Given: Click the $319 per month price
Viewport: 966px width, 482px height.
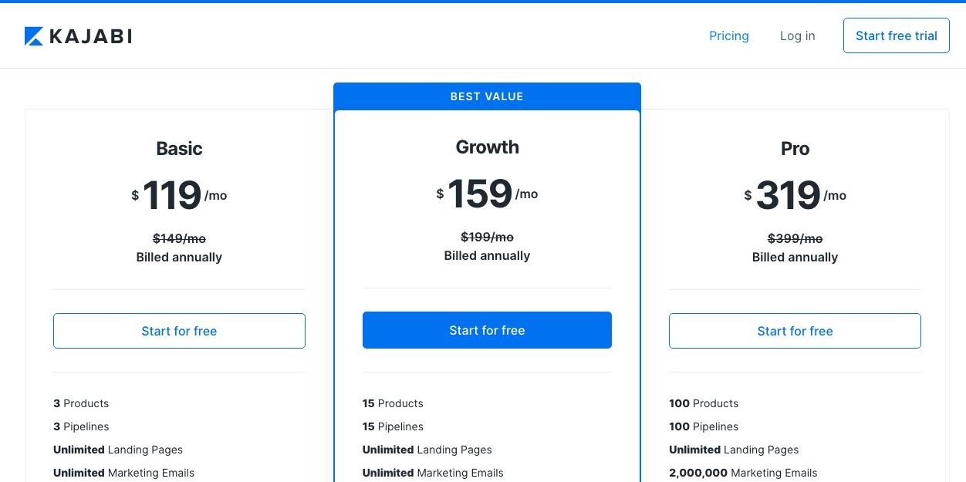Looking at the screenshot, I should click(795, 195).
